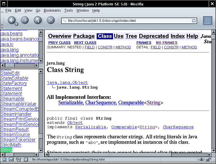216x164 pixels.
Task: Click the Mozilla throbber logo
Action: (207, 21)
